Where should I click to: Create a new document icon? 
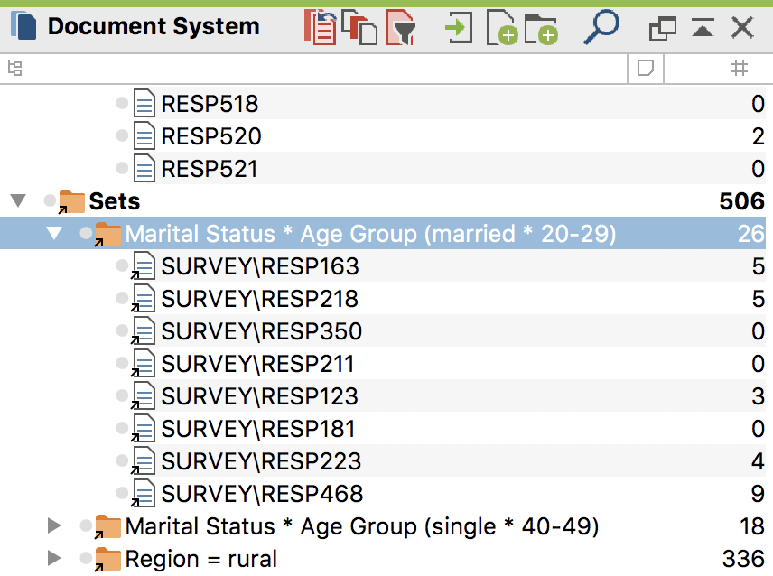tap(501, 28)
